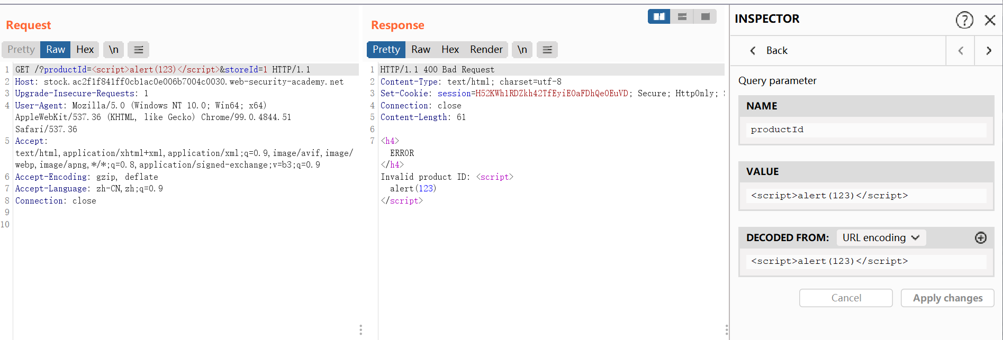This screenshot has height=340, width=1003.
Task: Click the Request heading
Action: click(29, 25)
